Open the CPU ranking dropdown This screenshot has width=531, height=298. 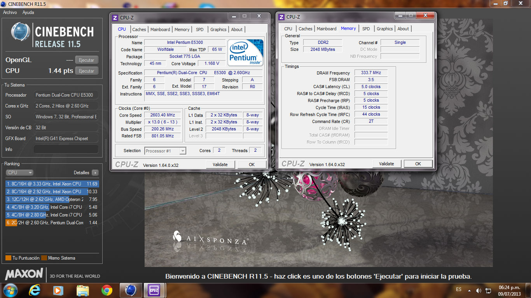(20, 173)
